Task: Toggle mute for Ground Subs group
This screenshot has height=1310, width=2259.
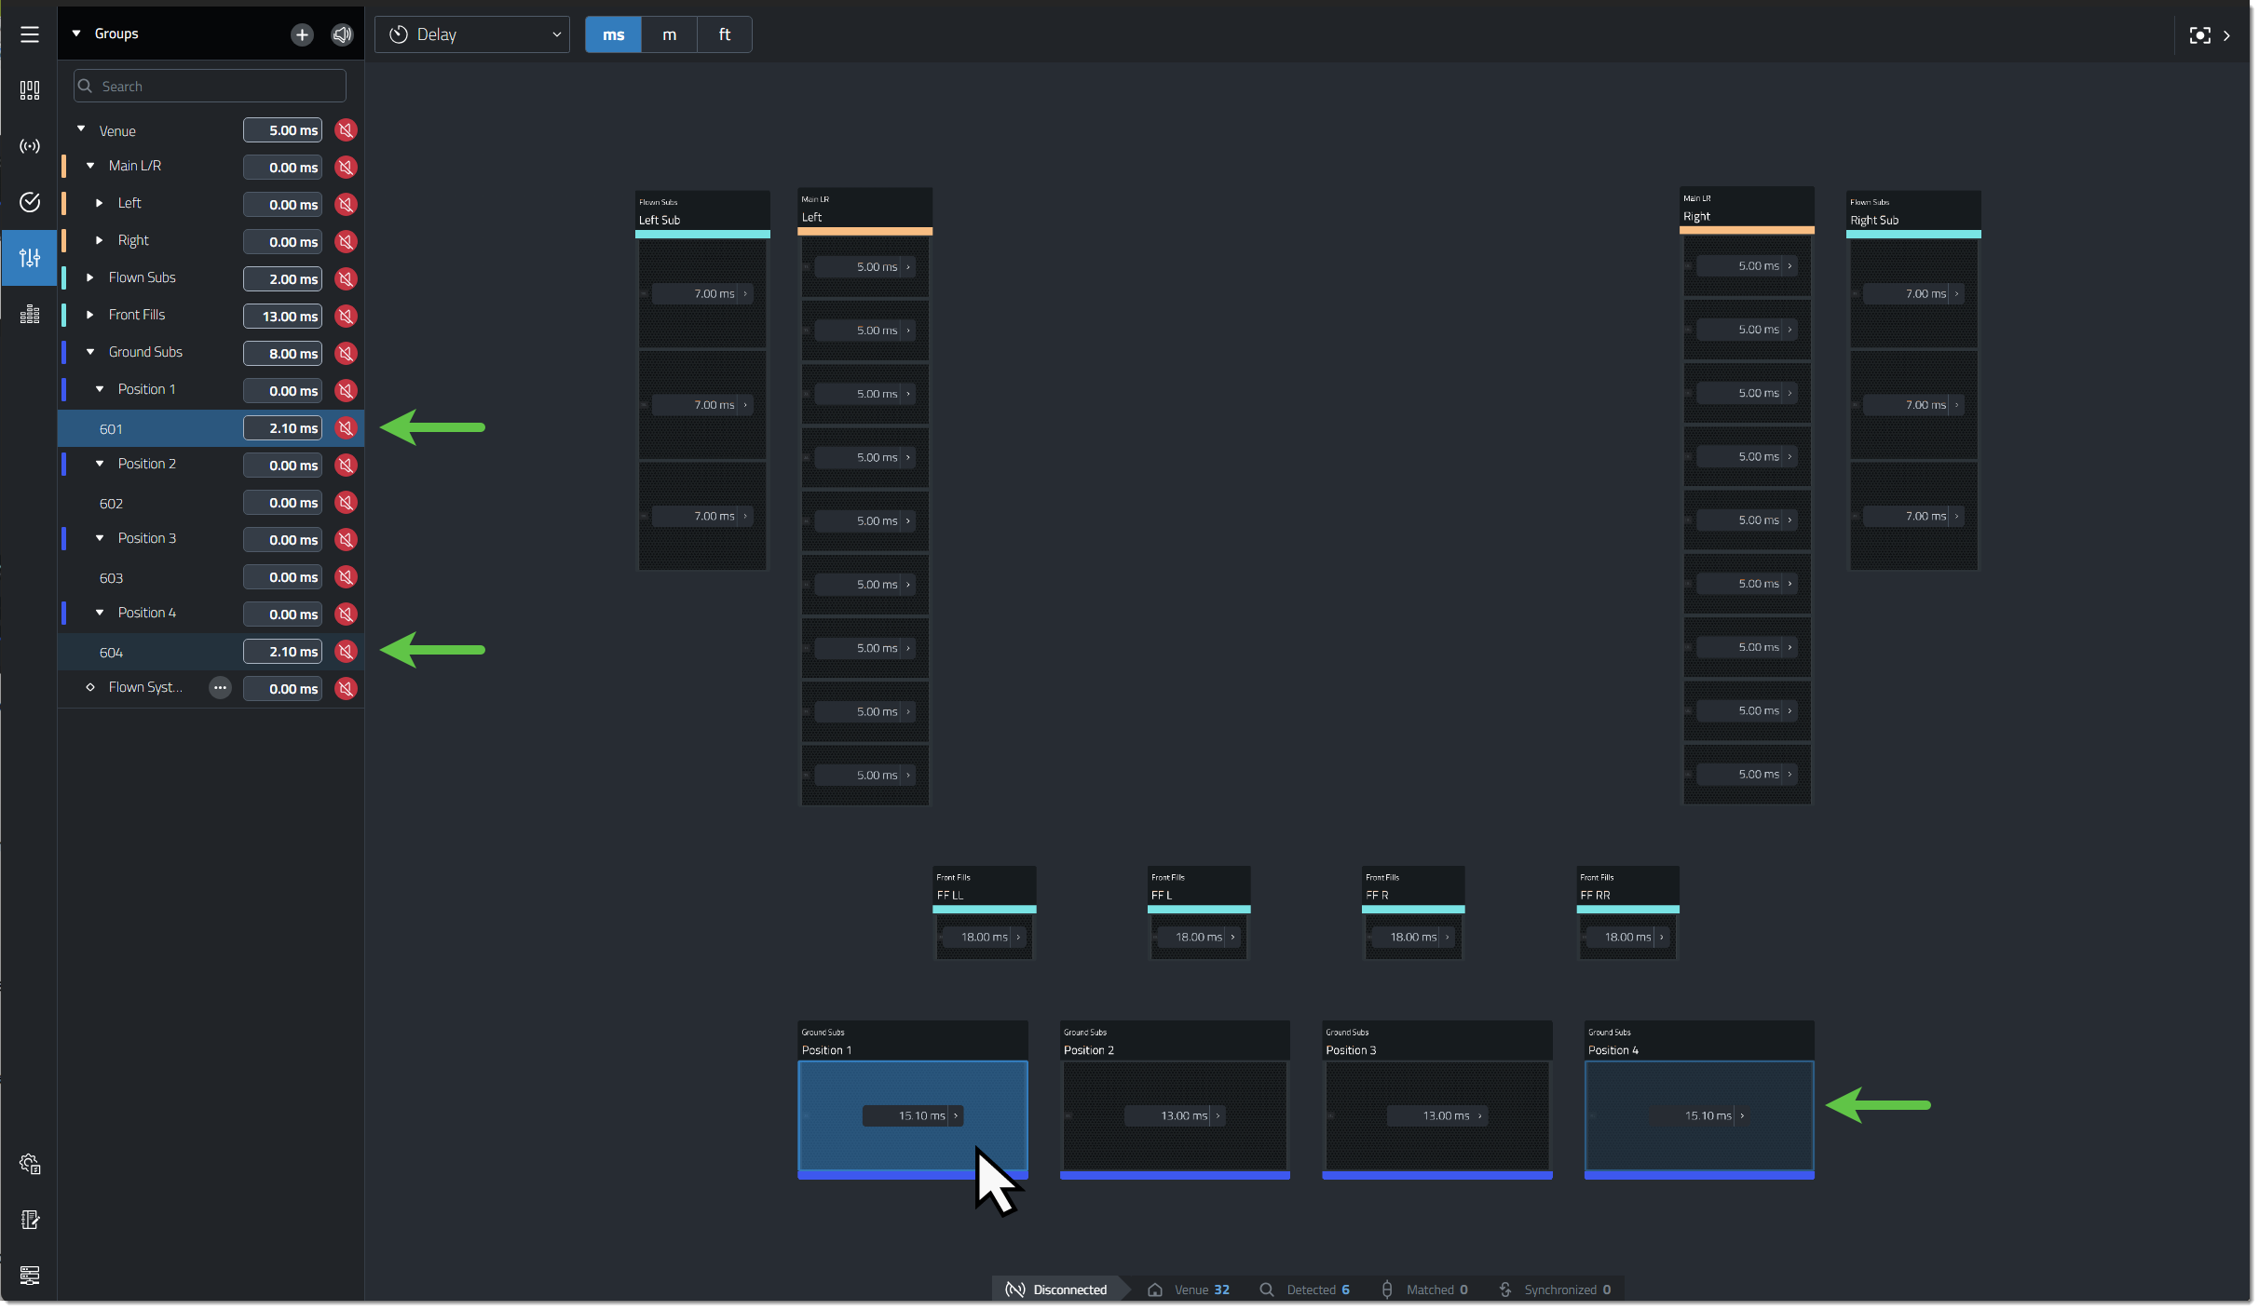Action: click(346, 354)
